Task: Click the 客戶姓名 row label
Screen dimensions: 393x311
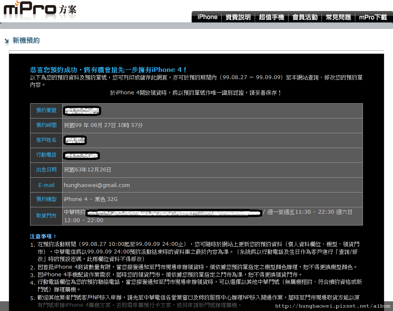Action: click(x=46, y=140)
